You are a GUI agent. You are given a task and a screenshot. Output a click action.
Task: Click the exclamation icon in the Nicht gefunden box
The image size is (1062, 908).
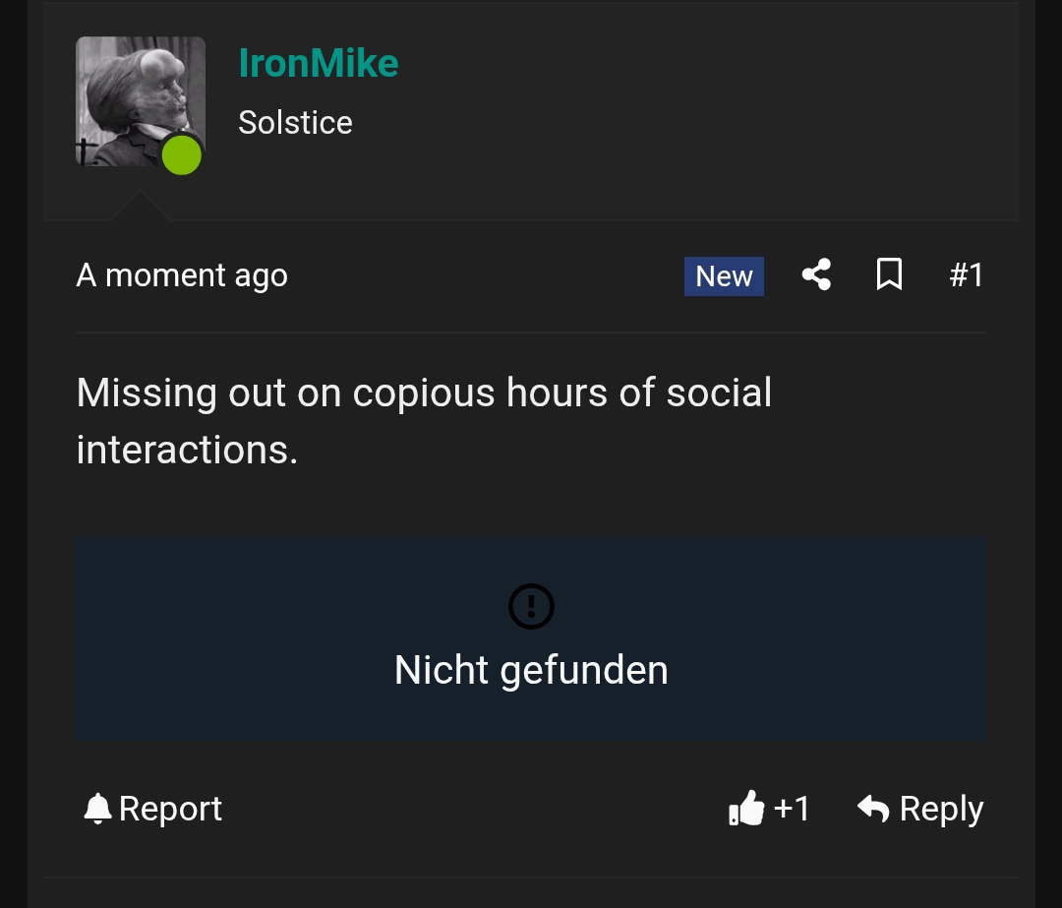tap(531, 606)
